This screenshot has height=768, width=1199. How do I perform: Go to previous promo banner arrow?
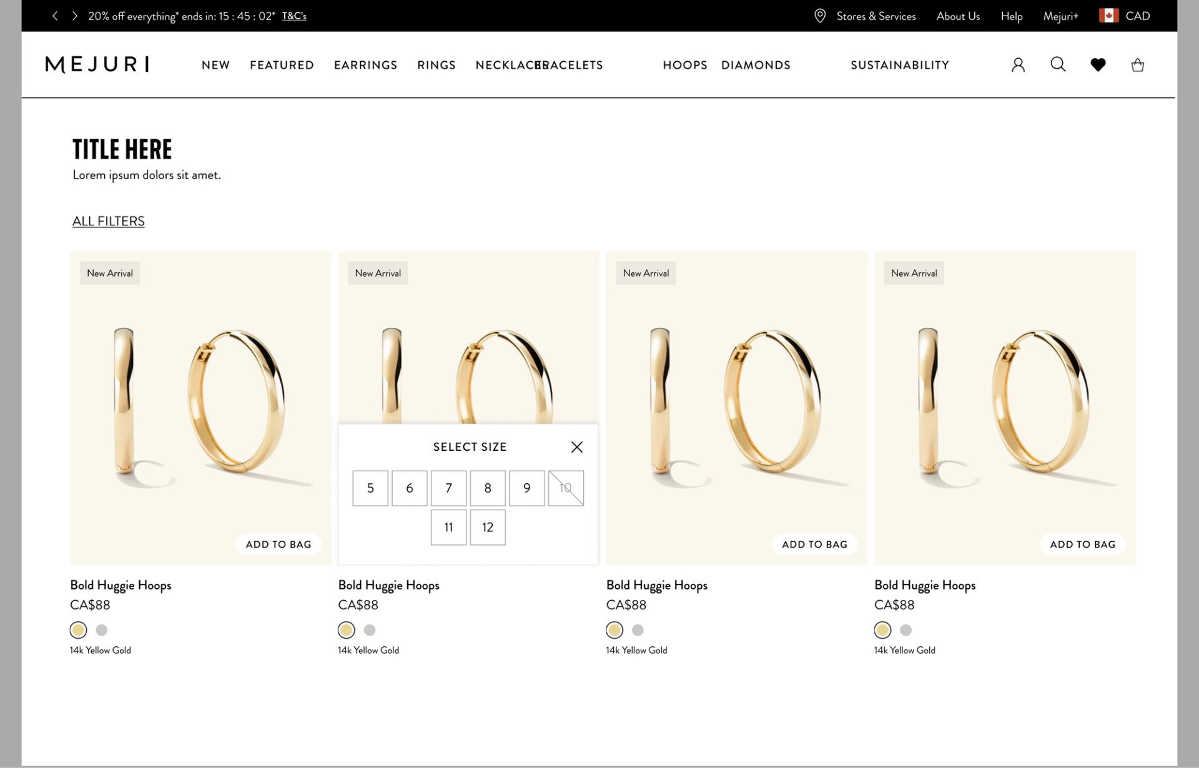55,16
